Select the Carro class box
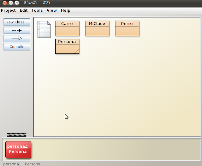Image resolution: width=202 pixels, height=166 pixels. pyautogui.click(x=67, y=28)
